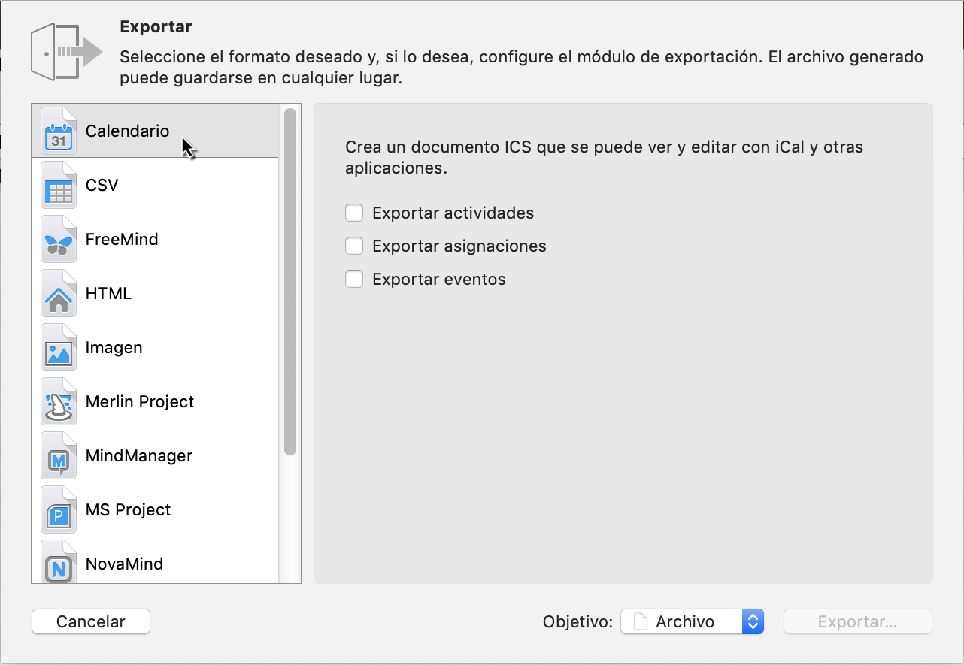Enable the Exportar actividades checkbox
The image size is (964, 665).
coord(354,213)
